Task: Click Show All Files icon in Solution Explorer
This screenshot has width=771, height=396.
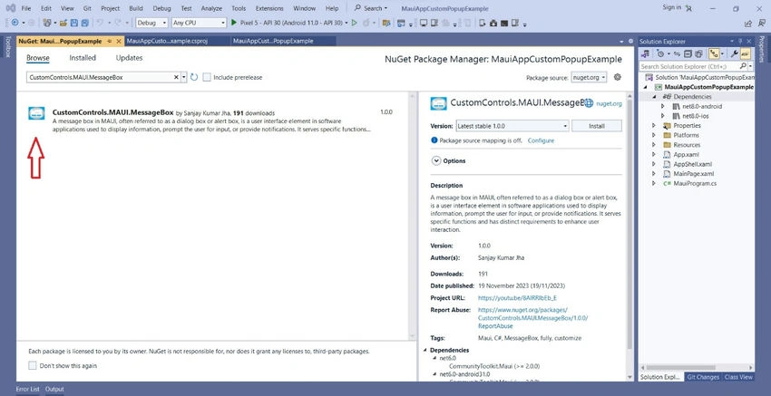Action: 698,54
